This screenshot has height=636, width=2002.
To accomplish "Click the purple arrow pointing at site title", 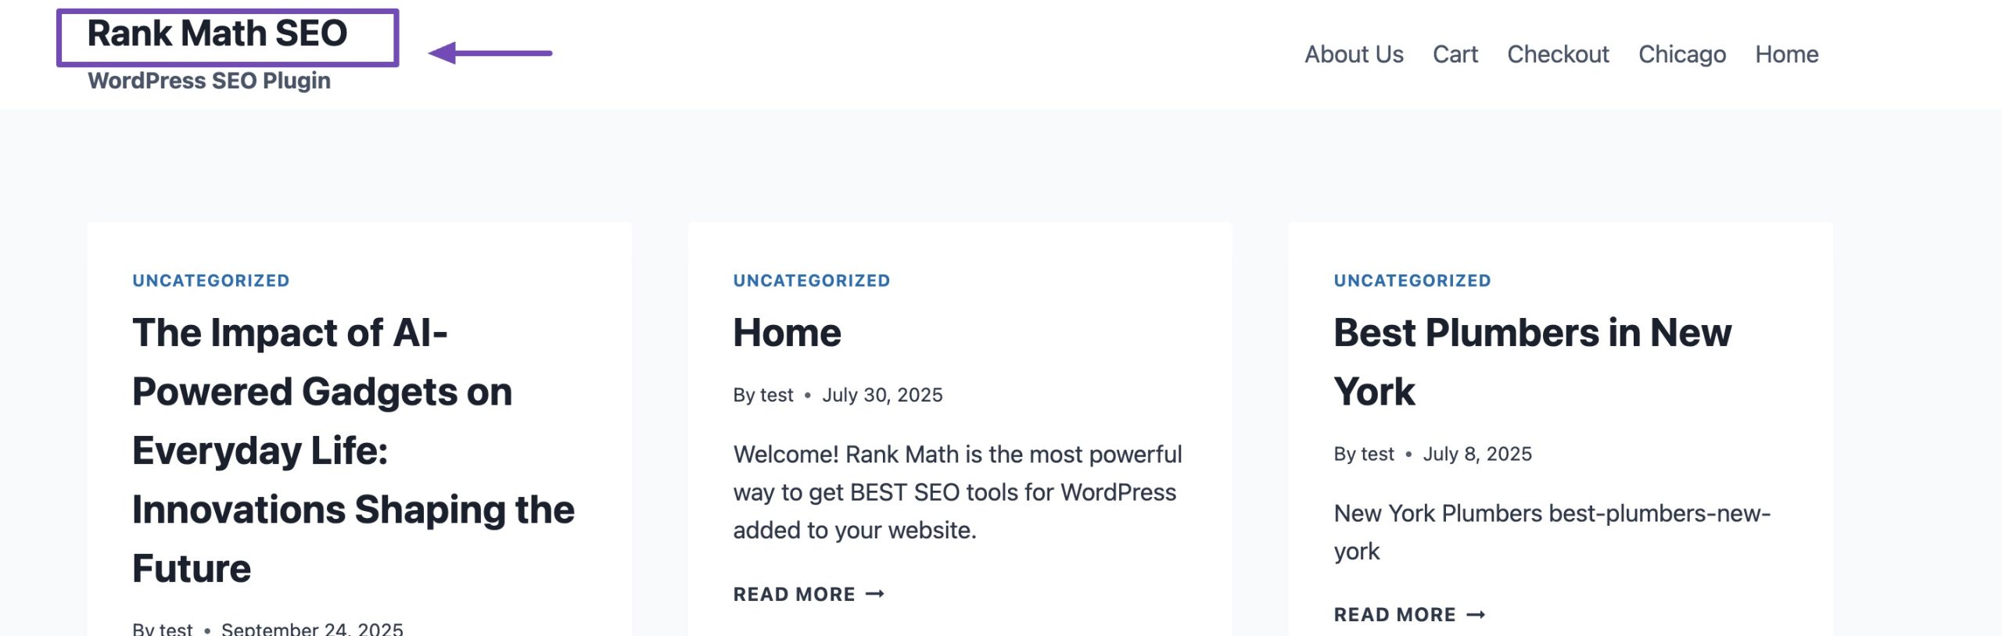I will click(x=490, y=53).
